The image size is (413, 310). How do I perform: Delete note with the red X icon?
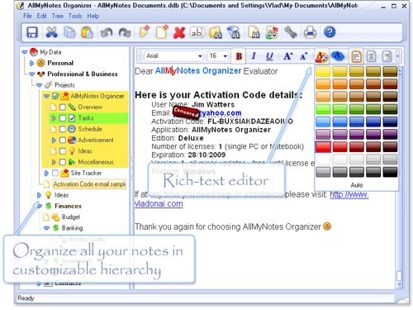(179, 32)
